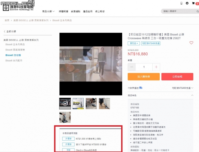
Task: Open the 媒體報導 menu item
Action: tap(64, 11)
